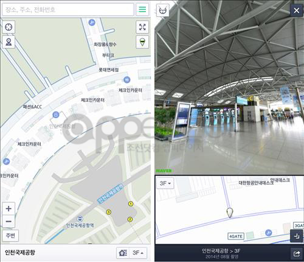Select yellow exit marker number 3
The width and height of the screenshot is (304, 262).
(x=109, y=212)
